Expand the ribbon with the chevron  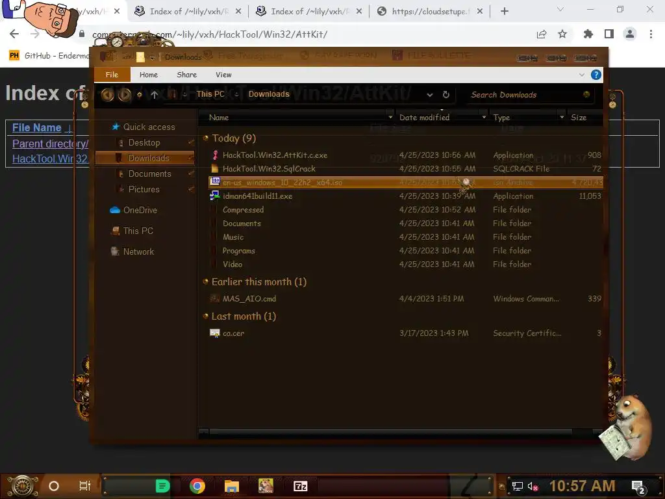[581, 75]
